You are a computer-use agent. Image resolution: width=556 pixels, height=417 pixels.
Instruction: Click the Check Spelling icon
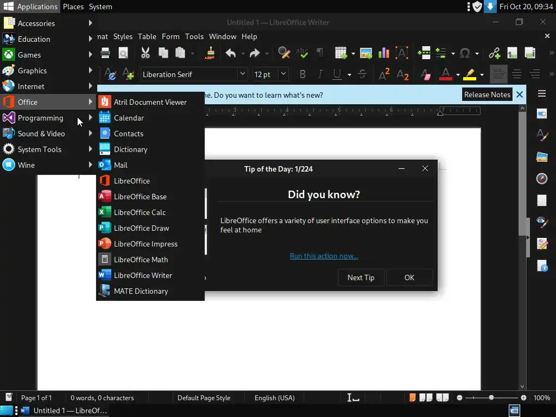click(x=302, y=53)
